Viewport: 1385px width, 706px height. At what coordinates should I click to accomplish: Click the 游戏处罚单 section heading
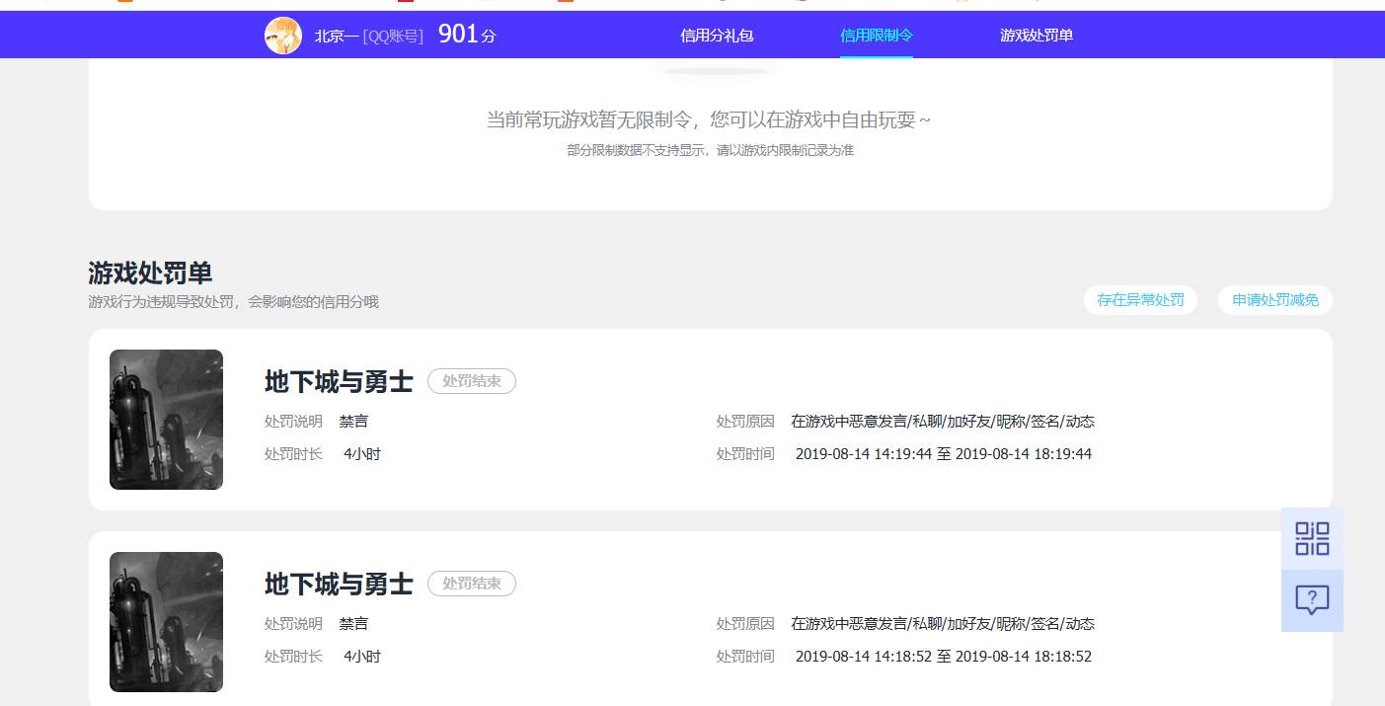pos(150,273)
